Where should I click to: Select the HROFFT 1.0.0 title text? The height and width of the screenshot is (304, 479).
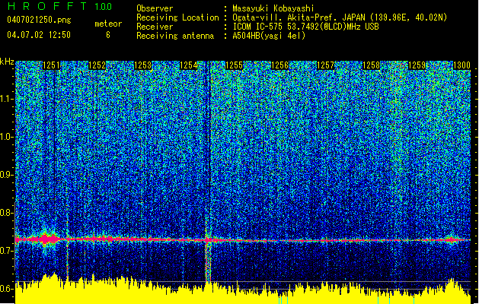click(60, 6)
